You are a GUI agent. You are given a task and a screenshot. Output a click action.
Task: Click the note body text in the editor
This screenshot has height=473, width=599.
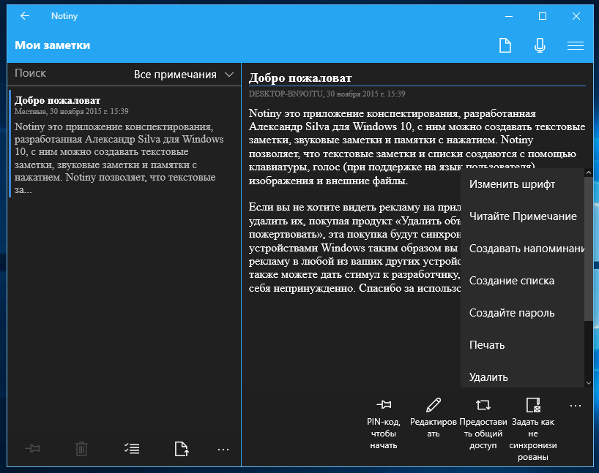click(x=417, y=200)
